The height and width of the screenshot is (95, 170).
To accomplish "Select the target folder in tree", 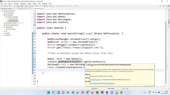I will [x=7, y=33].
